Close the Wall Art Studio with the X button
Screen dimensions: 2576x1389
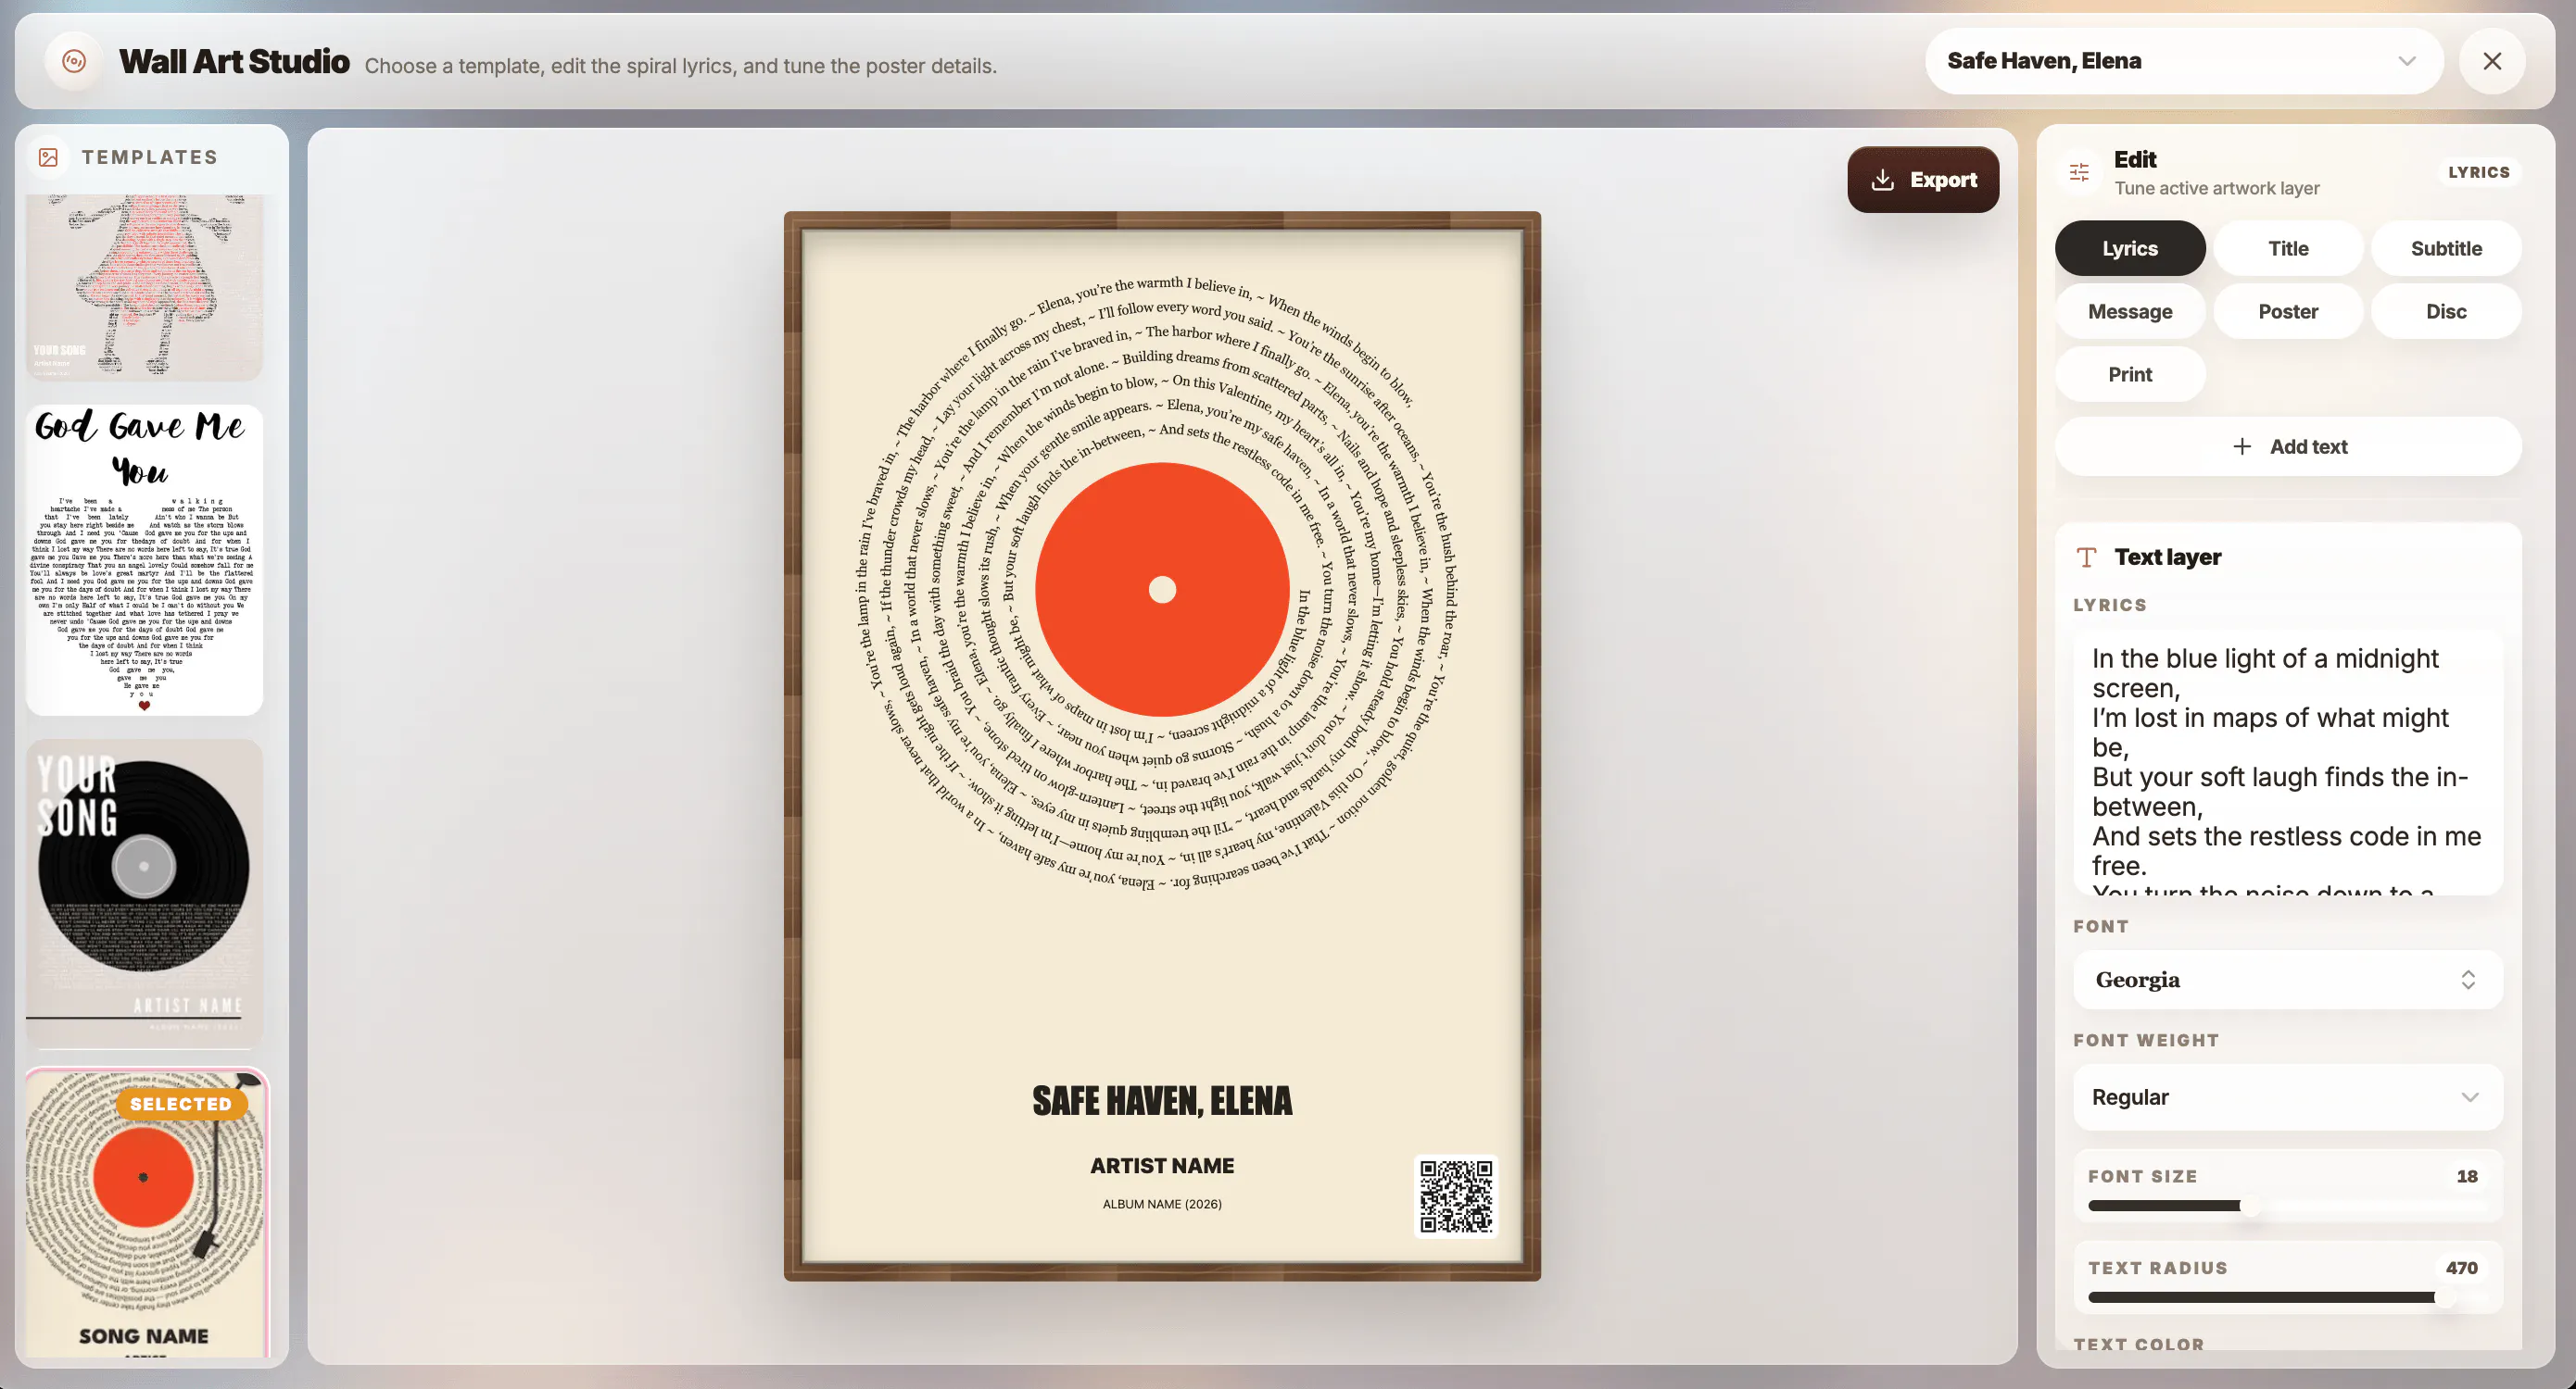(x=2492, y=61)
